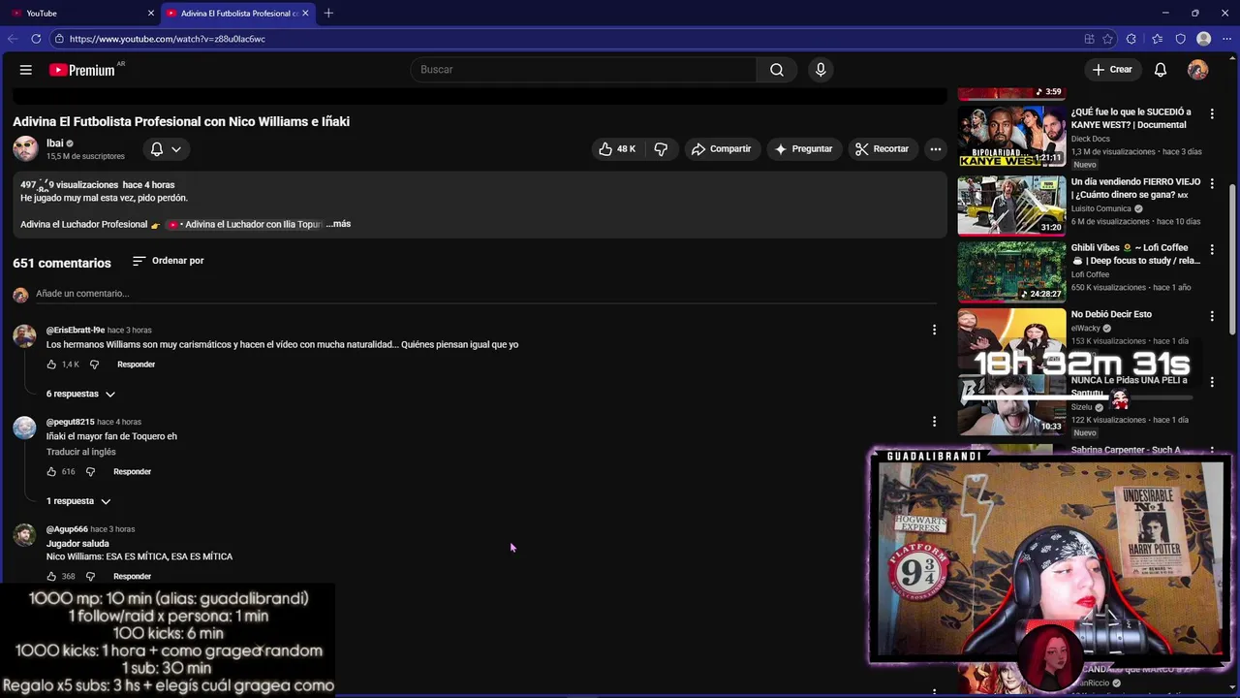
Task: Like the video with 48 K likes
Action: coord(616,149)
